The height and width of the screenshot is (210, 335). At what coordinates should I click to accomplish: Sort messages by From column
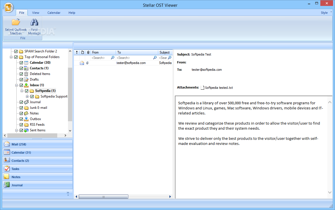(103, 52)
